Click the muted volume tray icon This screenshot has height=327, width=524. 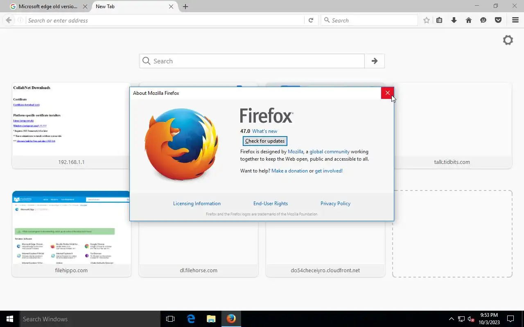click(x=471, y=319)
